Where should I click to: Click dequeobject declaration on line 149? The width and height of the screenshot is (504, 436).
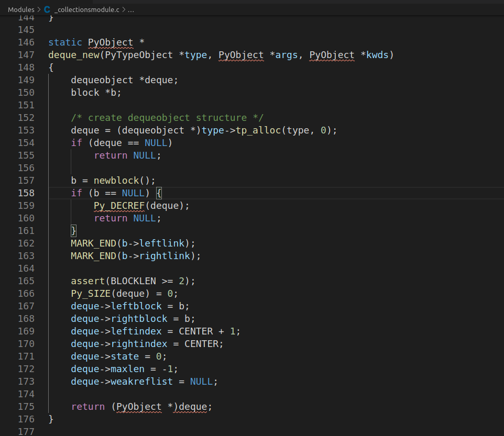[x=124, y=80]
